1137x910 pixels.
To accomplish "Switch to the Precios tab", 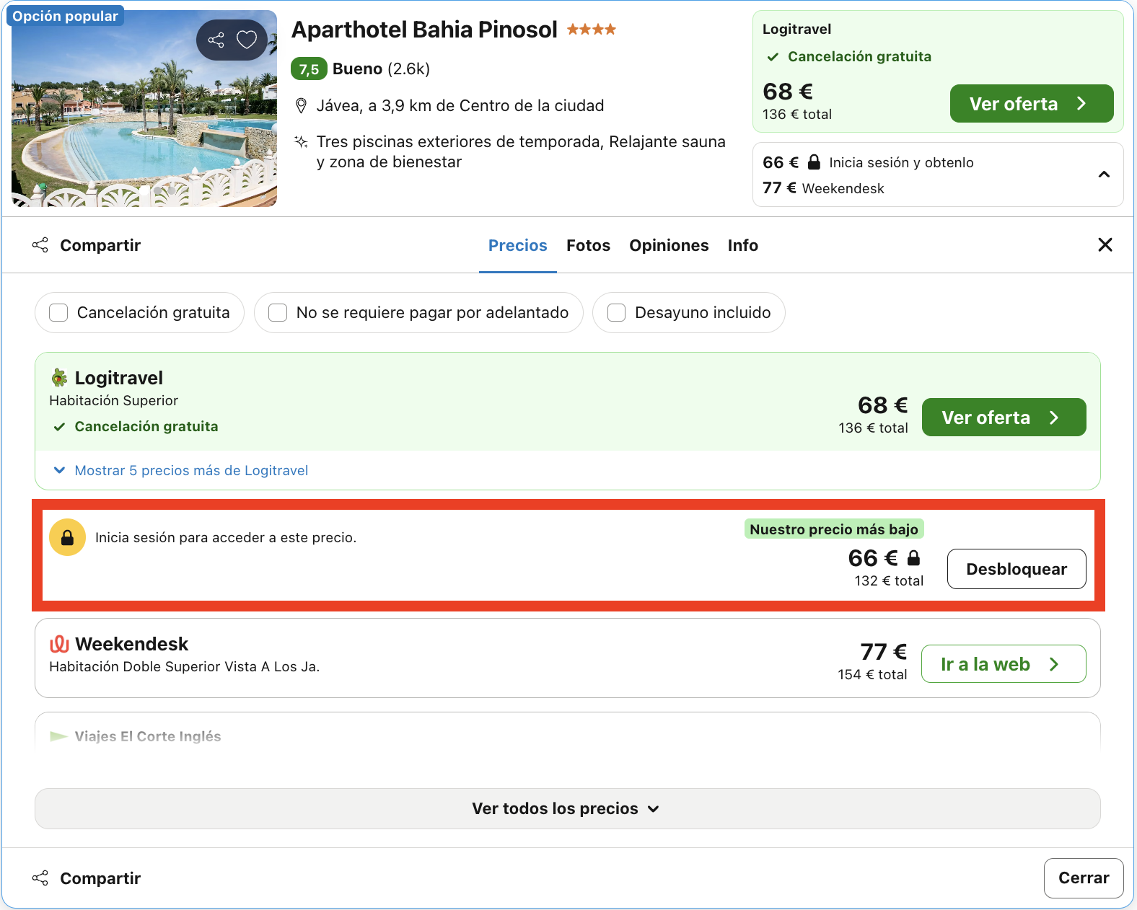I will [x=518, y=246].
